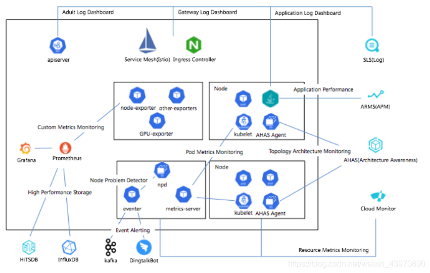Select the blue pod icon beside the Java icon
This screenshot has height=273, width=430.
coord(243,99)
